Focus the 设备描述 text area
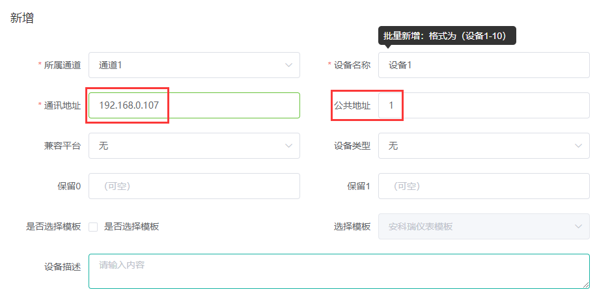The image size is (597, 296). (x=339, y=271)
